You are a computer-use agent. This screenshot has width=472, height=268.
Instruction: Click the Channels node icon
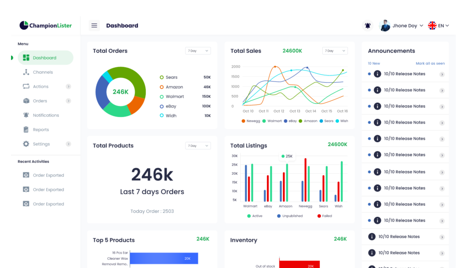[26, 72]
